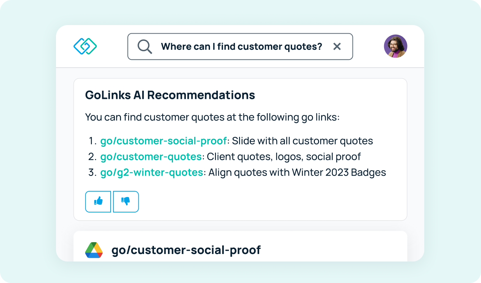Click the "Align quotes with Winter 2023 Badges" text
Image resolution: width=481 pixels, height=283 pixels.
pyautogui.click(x=297, y=173)
